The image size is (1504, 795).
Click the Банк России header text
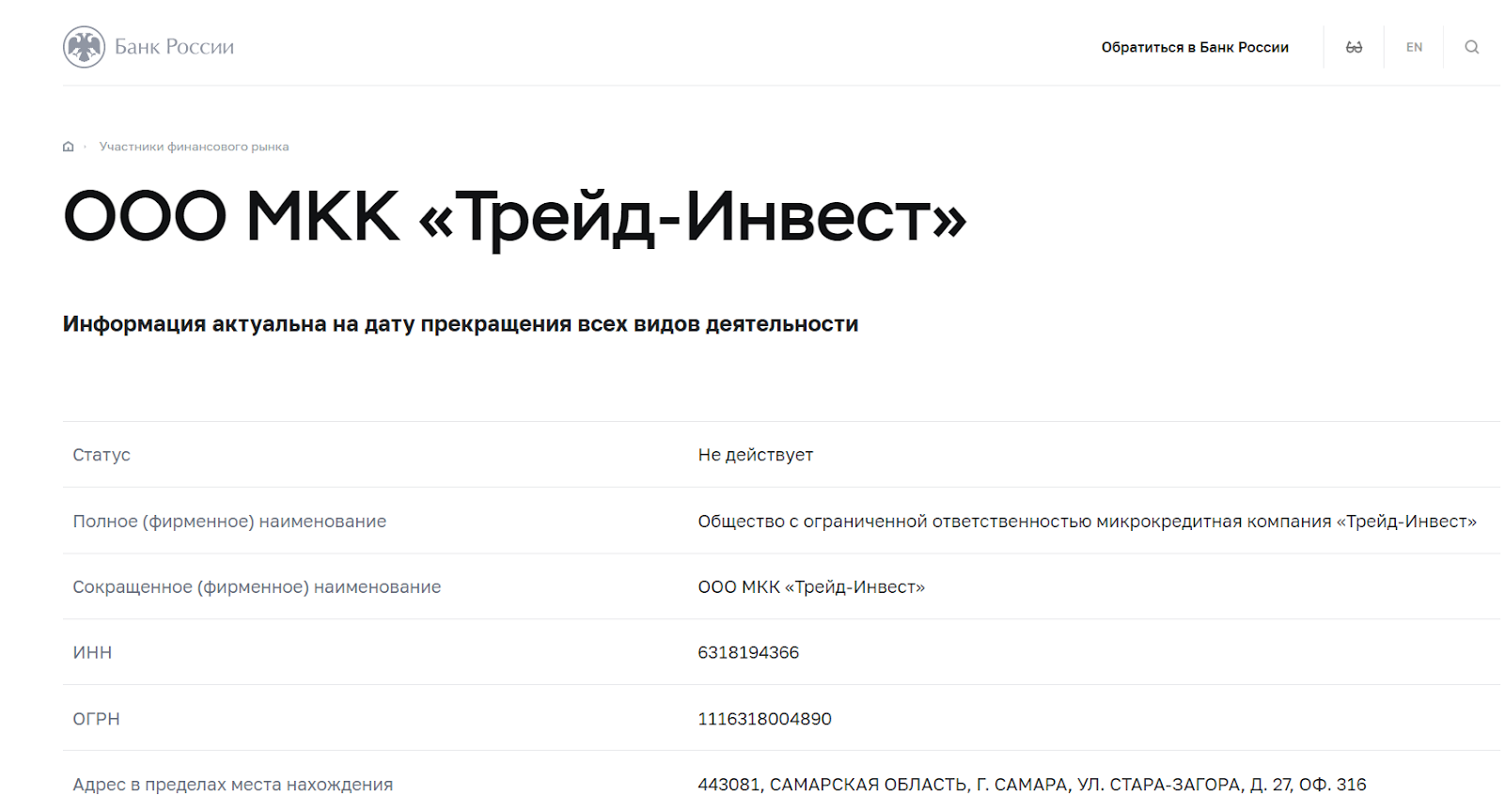pos(174,47)
